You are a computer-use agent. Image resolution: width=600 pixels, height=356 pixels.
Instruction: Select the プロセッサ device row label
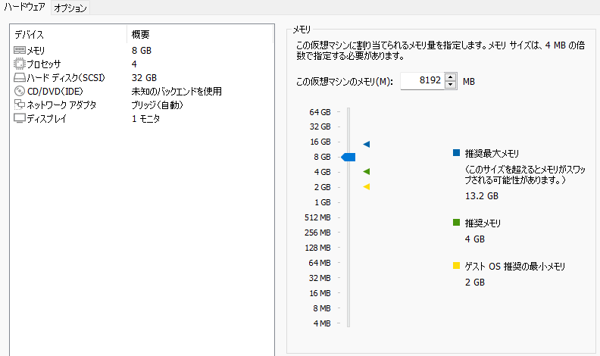(44, 64)
